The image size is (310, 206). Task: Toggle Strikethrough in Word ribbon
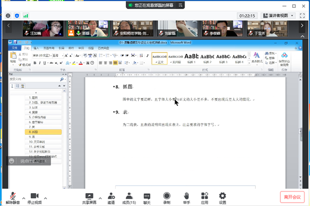pos(51,63)
